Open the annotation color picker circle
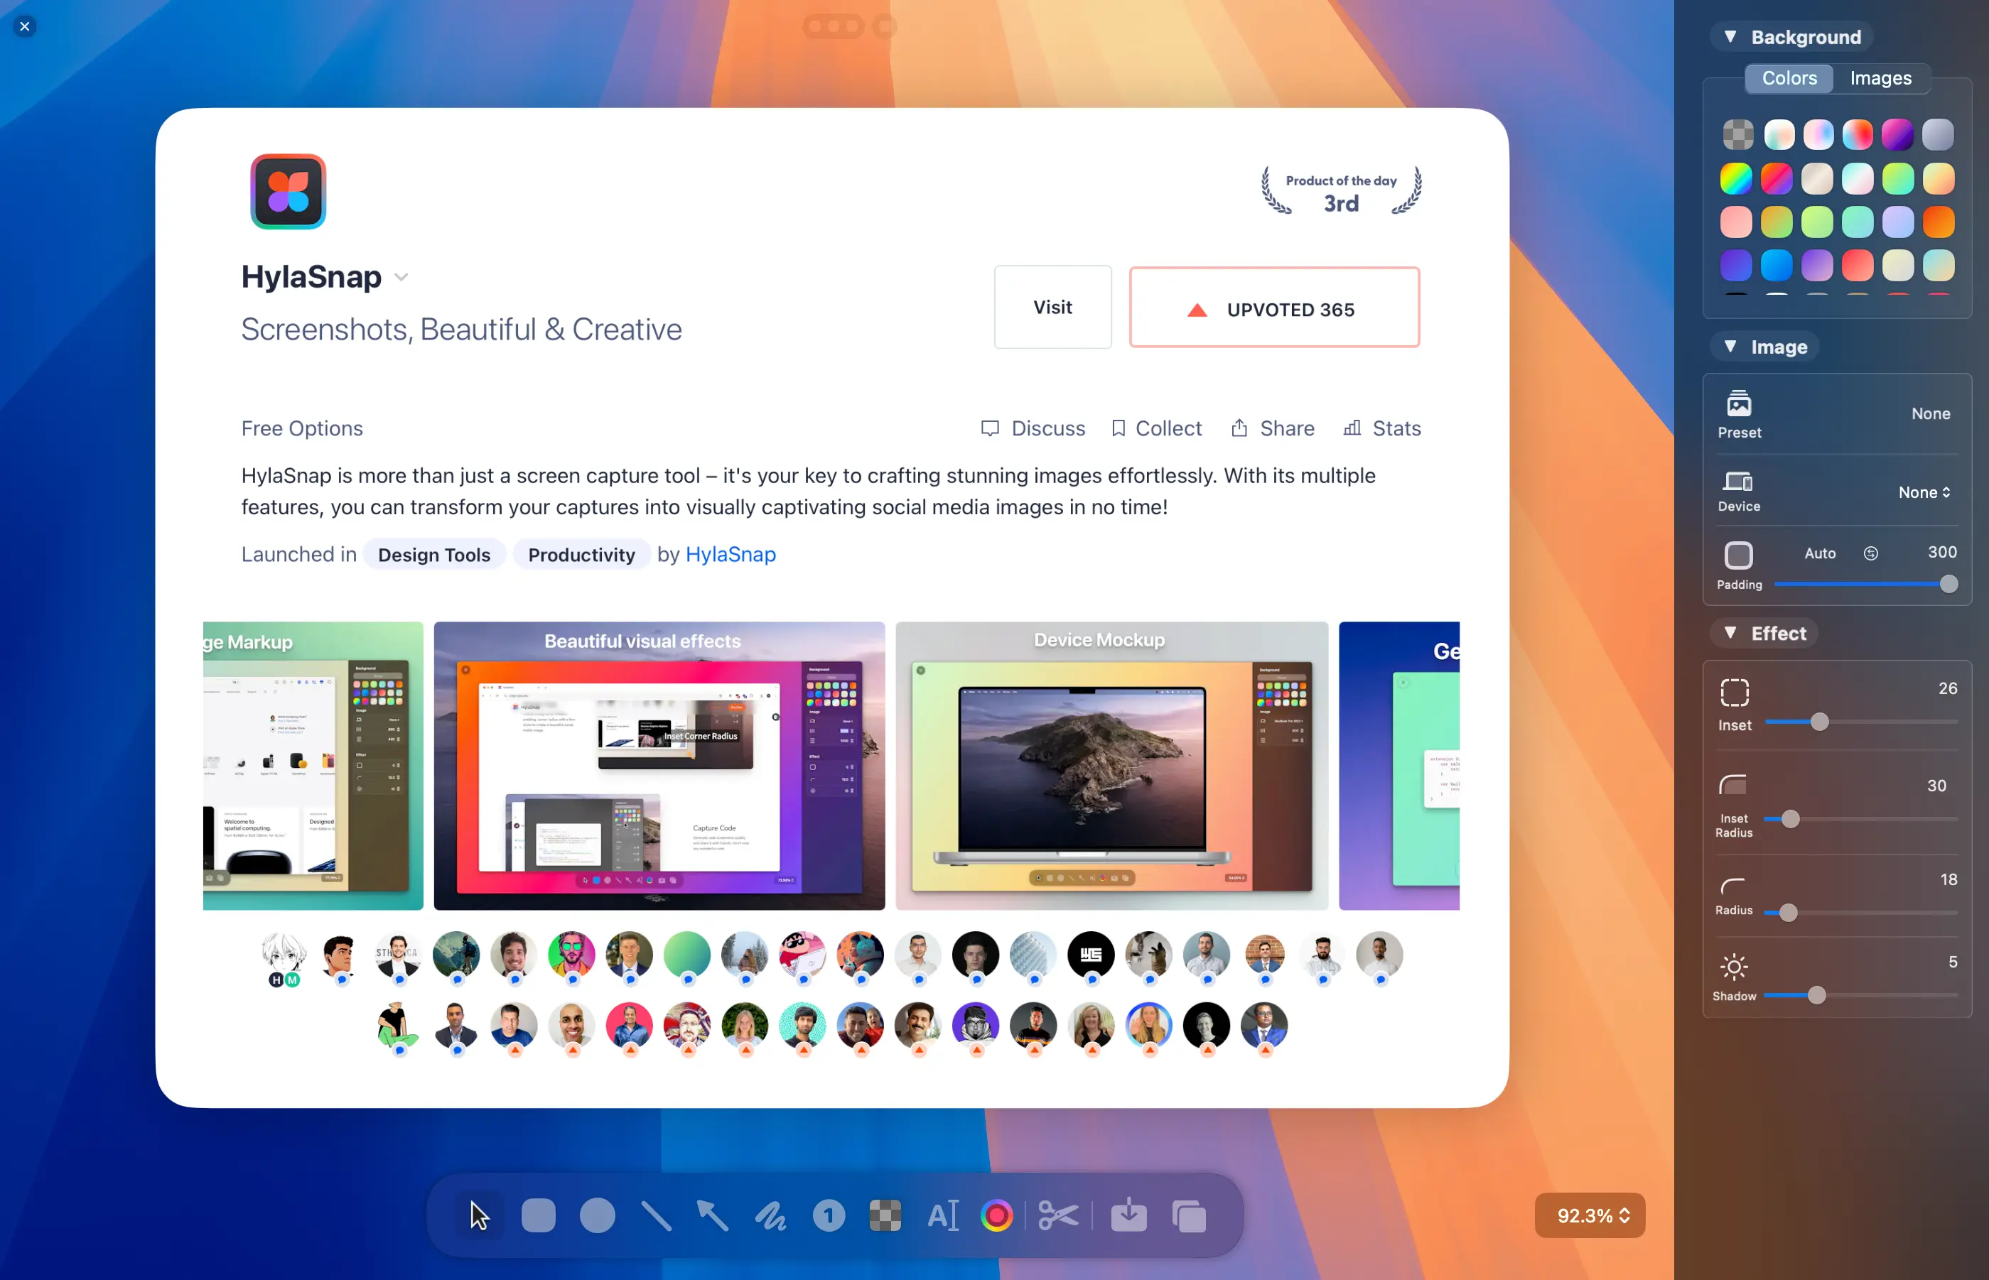The height and width of the screenshot is (1280, 1989). (x=996, y=1215)
